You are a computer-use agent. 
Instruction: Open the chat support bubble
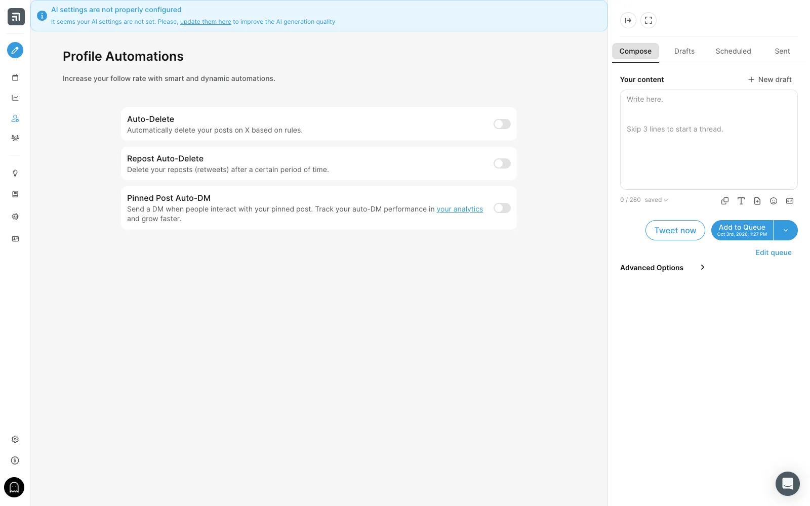pyautogui.click(x=788, y=484)
